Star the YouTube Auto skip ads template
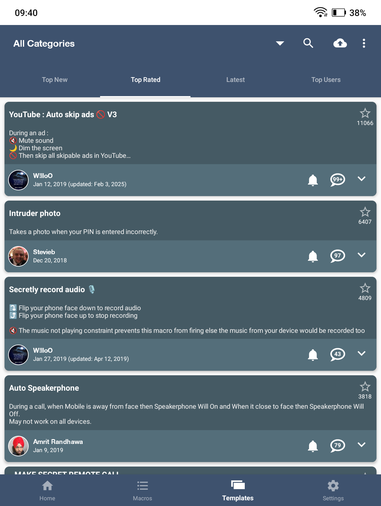Viewport: 381px width, 506px height. click(365, 114)
